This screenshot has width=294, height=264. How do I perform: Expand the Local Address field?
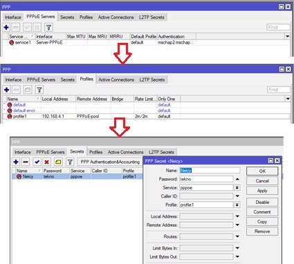(x=237, y=216)
